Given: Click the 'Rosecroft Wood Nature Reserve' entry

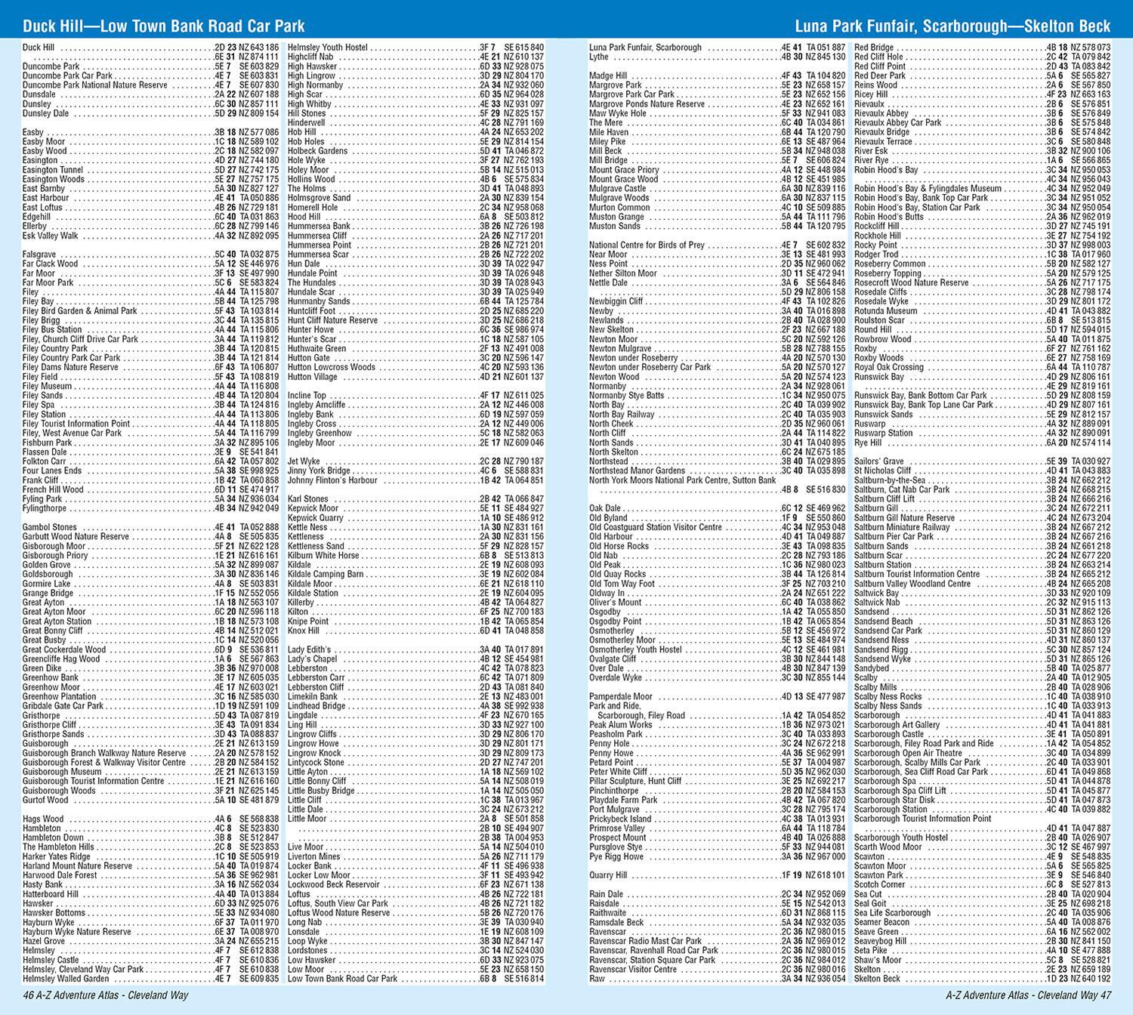Looking at the screenshot, I should click(983, 282).
